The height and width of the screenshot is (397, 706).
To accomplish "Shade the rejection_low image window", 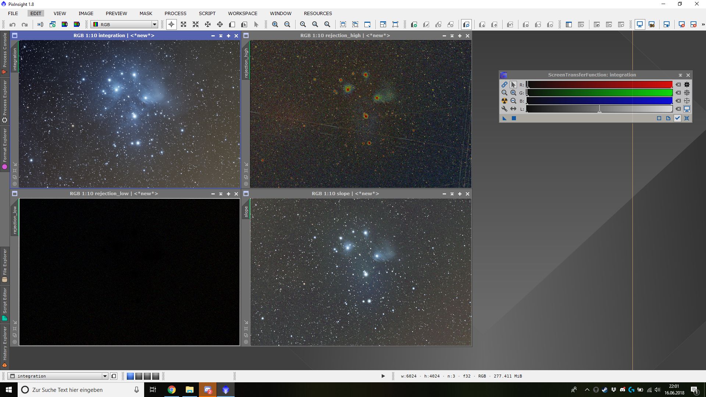I will pyautogui.click(x=221, y=194).
